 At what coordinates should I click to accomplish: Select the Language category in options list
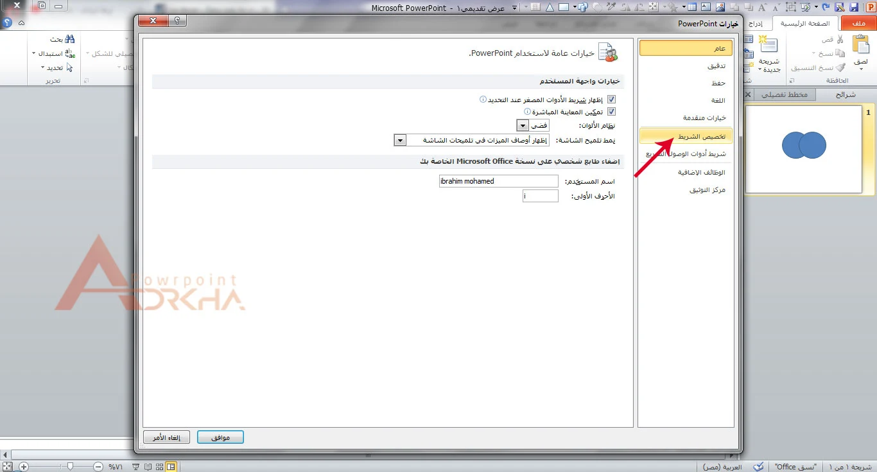tap(686, 100)
